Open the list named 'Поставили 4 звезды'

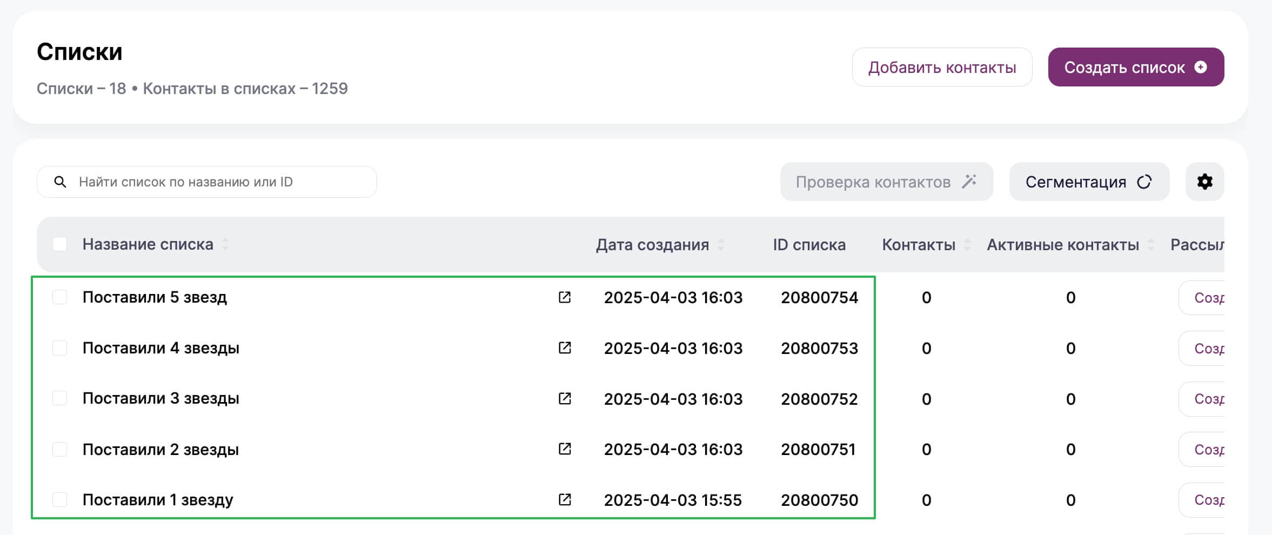(160, 348)
